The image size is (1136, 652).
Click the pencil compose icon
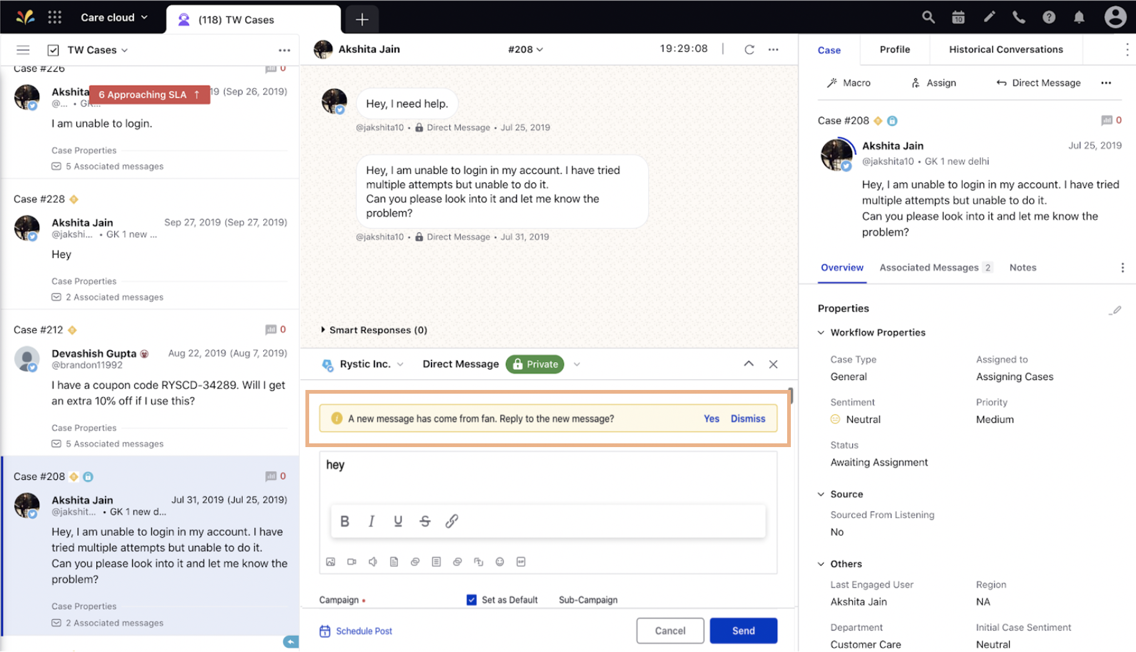coord(989,17)
